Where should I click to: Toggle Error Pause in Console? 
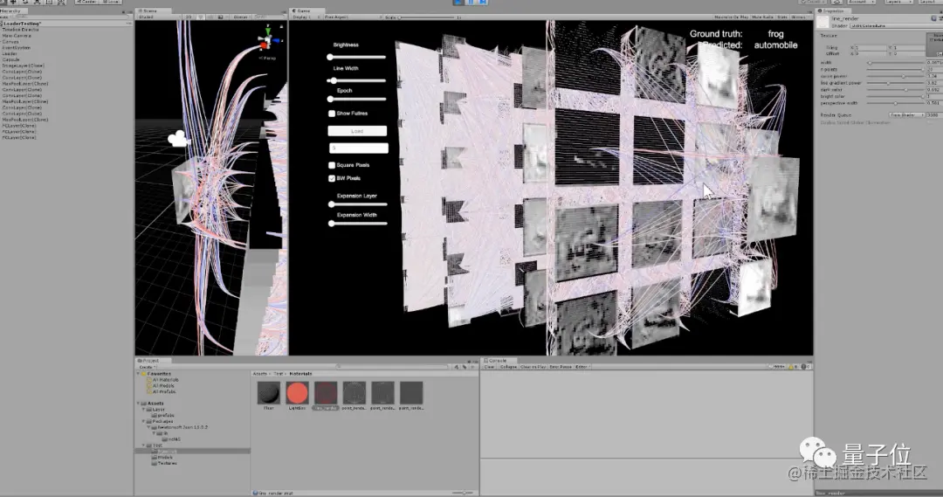point(560,367)
